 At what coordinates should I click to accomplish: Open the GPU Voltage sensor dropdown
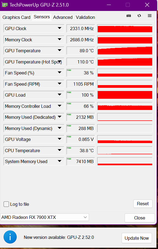(x=60, y=139)
